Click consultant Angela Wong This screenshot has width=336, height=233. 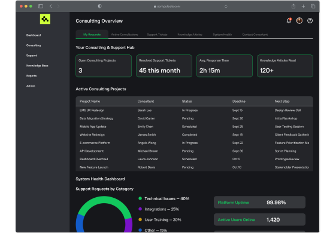pos(147,143)
